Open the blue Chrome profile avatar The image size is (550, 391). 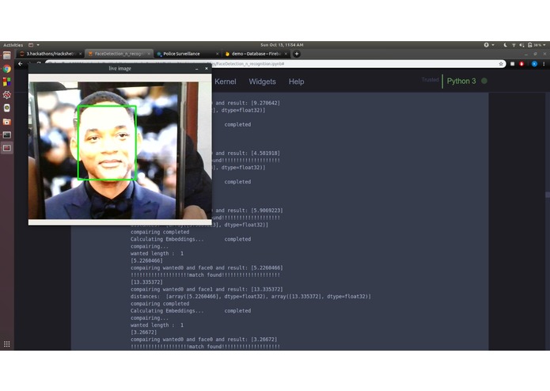coord(534,64)
